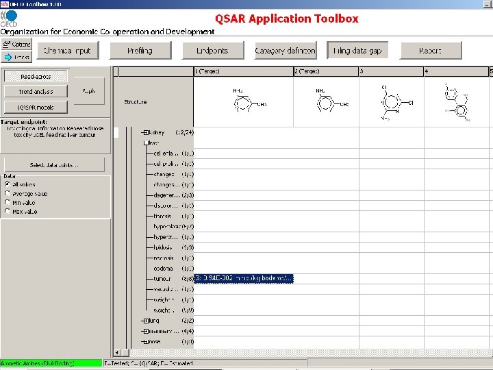Click the Apply button

pos(89,91)
